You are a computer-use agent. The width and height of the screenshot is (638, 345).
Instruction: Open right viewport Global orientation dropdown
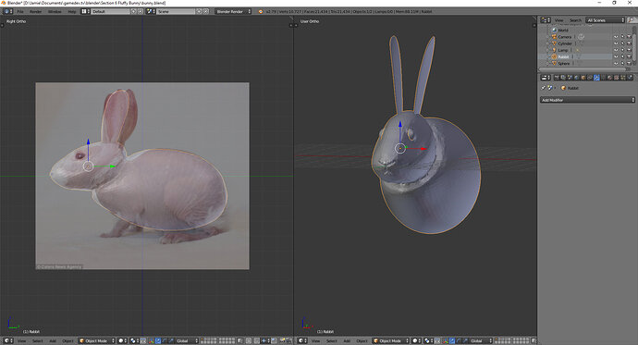tap(481, 341)
